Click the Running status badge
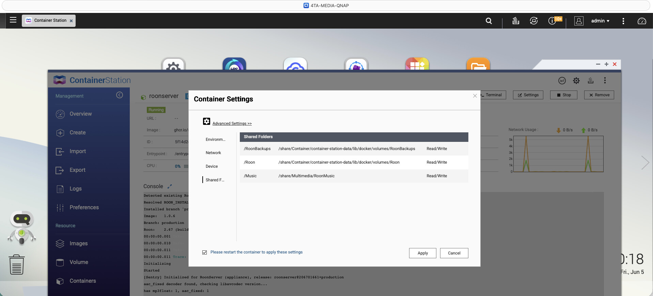 [x=156, y=110]
